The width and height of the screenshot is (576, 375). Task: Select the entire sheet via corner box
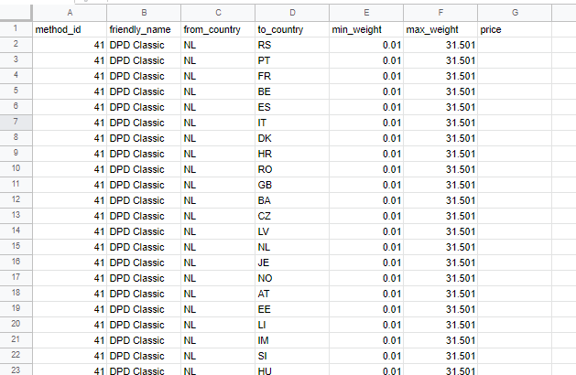[x=16, y=13]
